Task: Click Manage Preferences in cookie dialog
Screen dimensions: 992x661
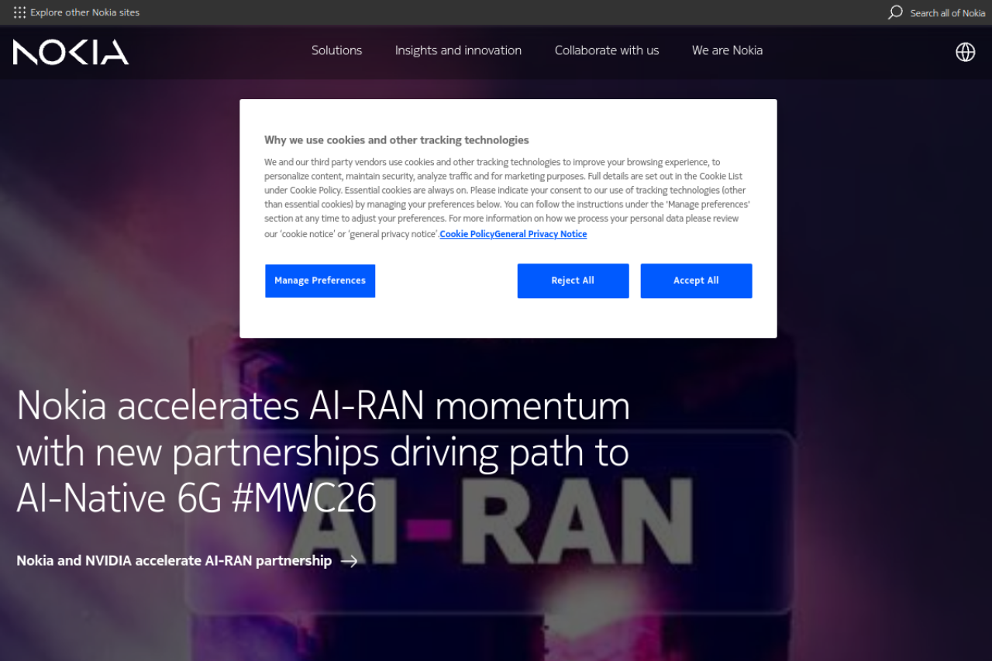Action: pyautogui.click(x=320, y=281)
